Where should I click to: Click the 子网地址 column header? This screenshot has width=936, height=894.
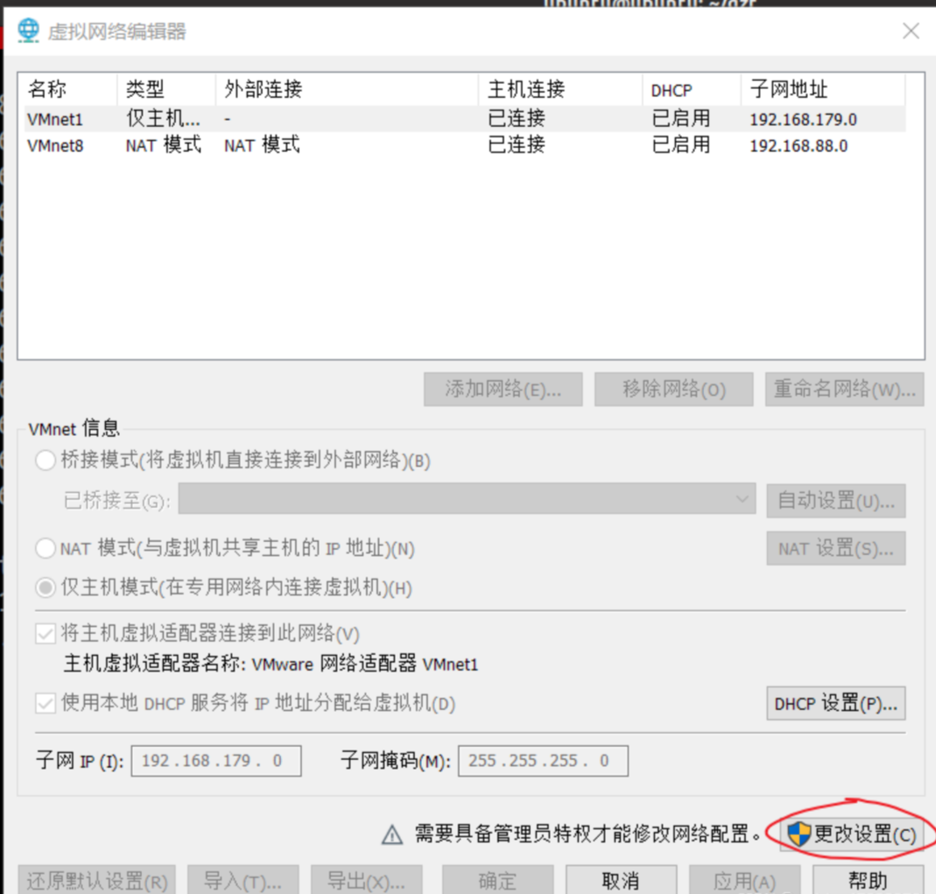click(x=823, y=89)
